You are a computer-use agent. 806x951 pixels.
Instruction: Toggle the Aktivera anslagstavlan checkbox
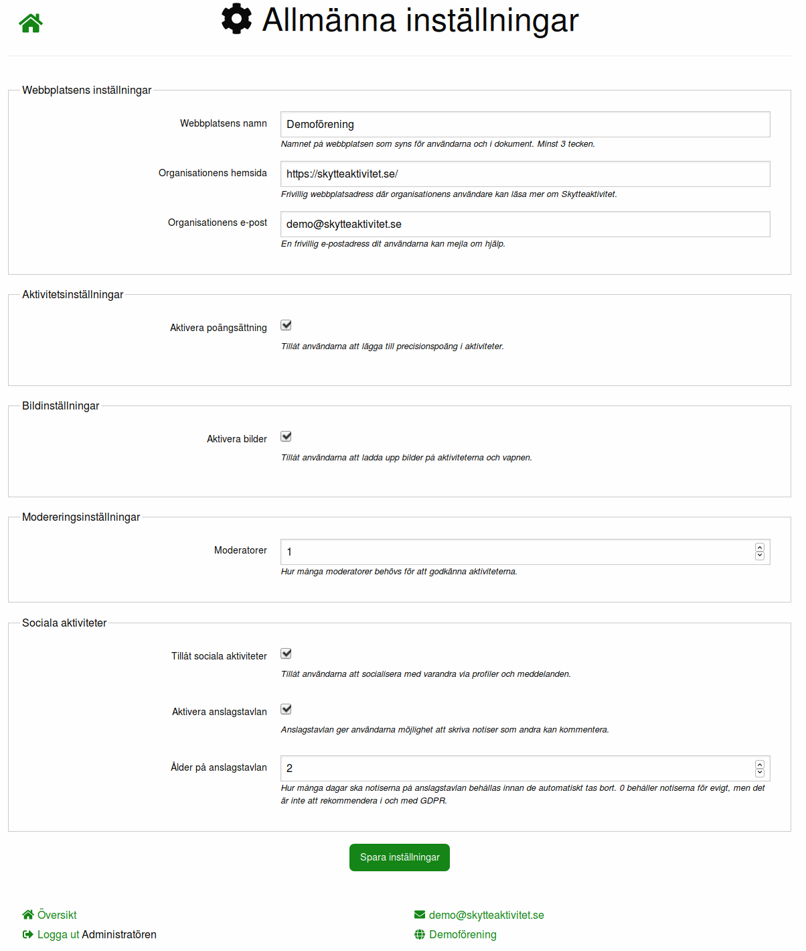pyautogui.click(x=287, y=710)
